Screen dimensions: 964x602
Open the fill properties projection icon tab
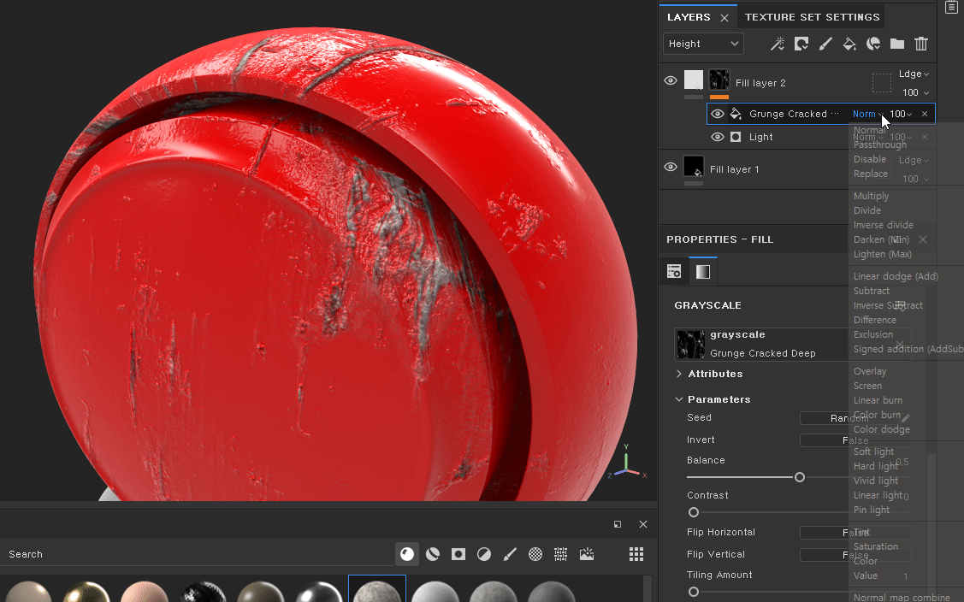tap(674, 271)
